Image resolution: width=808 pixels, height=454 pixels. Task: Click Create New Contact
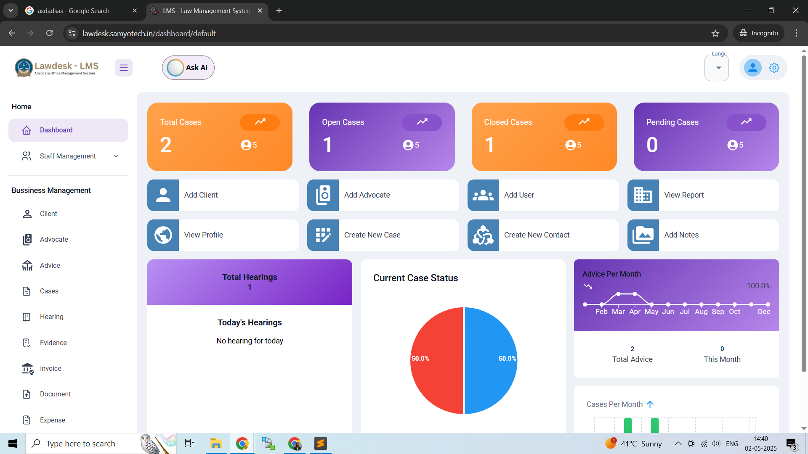click(x=537, y=235)
